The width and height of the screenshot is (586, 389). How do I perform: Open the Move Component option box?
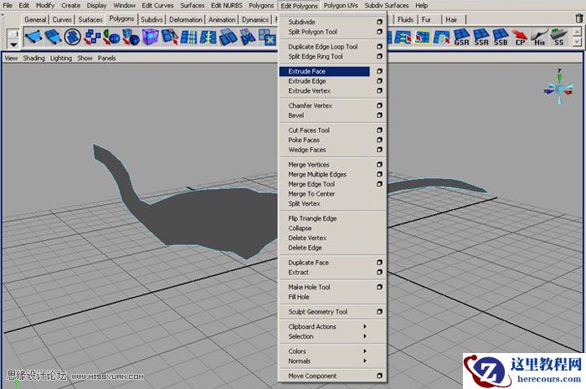[x=379, y=376]
